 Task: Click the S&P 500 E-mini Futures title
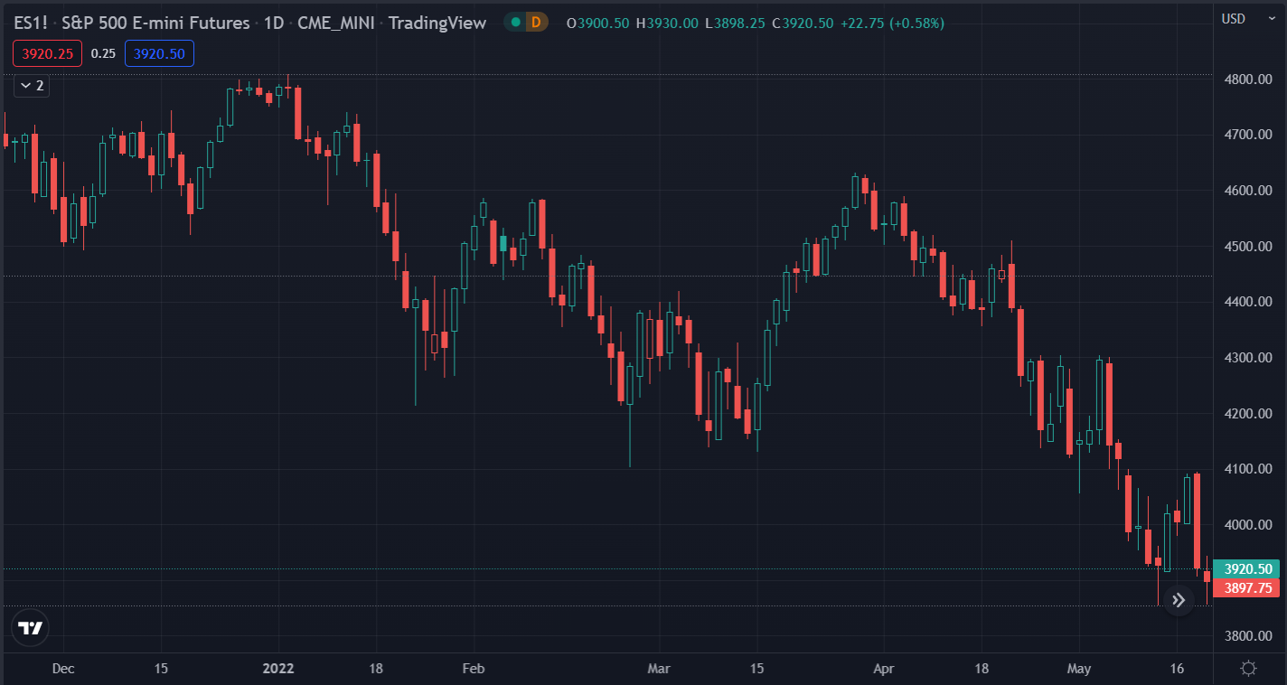pos(155,23)
